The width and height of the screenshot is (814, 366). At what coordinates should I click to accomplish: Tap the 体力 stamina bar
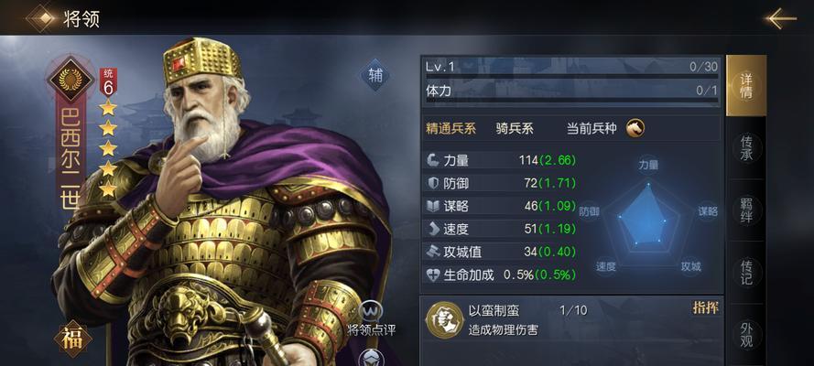click(571, 100)
